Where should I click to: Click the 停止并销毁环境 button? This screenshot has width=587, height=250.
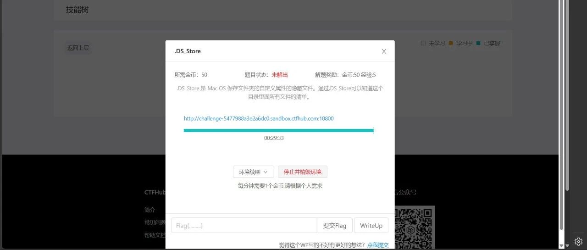303,172
